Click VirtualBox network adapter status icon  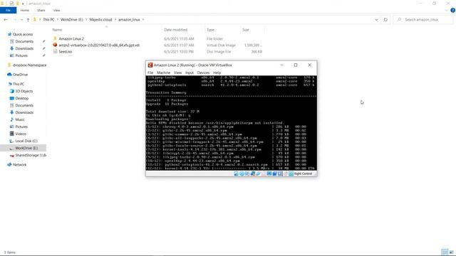pyautogui.click(x=253, y=174)
